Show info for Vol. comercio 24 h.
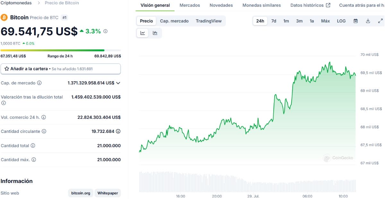Viewport: 385px width, 199px height. pyautogui.click(x=44, y=117)
